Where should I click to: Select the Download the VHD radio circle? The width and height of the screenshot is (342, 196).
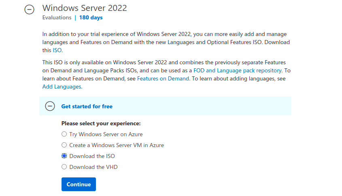pos(64,167)
